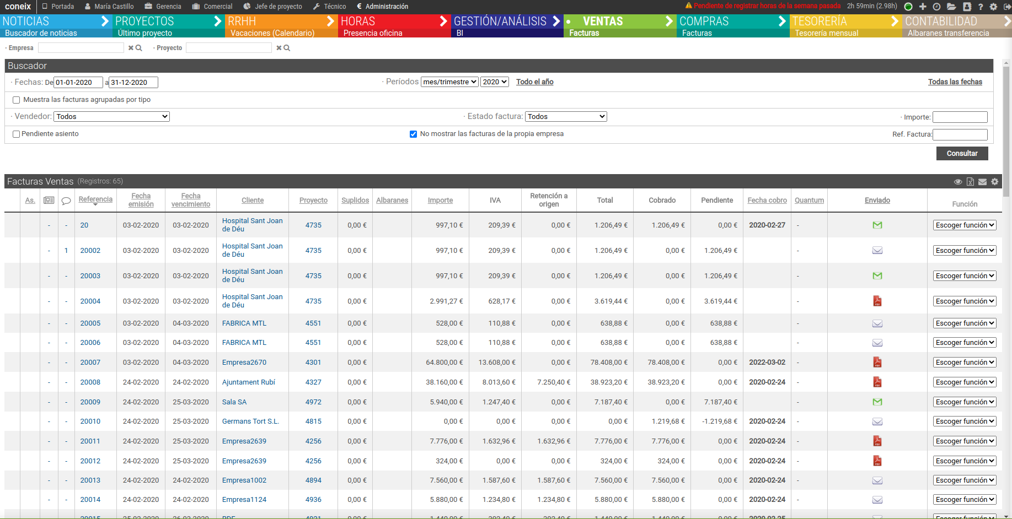
Task: Click the start date field 01-01-2020
Action: [x=78, y=82]
